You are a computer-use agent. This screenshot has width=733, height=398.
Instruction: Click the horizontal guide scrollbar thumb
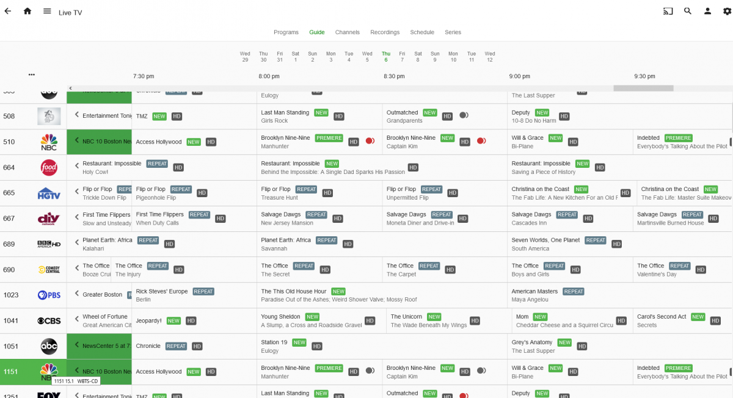point(643,89)
